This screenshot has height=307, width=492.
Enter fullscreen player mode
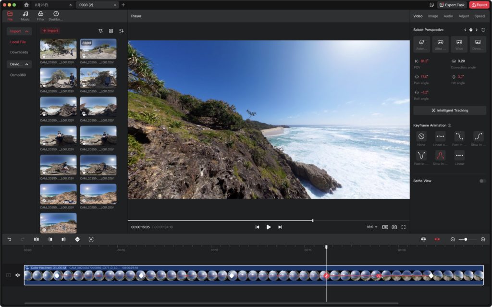pos(404,227)
